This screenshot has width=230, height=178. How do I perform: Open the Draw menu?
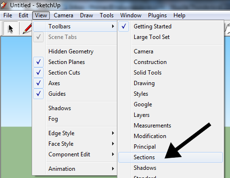[x=86, y=15]
